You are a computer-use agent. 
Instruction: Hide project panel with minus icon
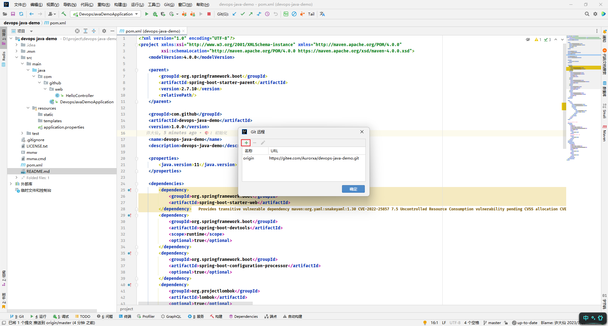point(112,31)
